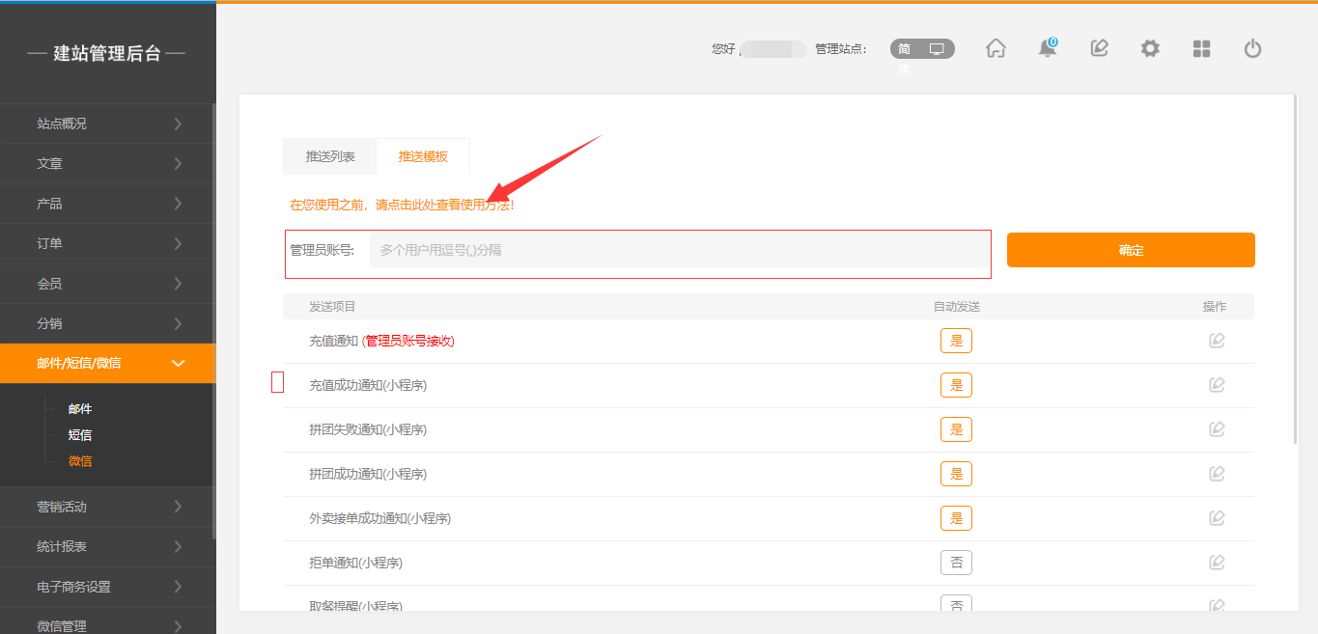The image size is (1318, 634).
Task: Edit the 拼团失败通知 template row icon
Action: click(1217, 429)
